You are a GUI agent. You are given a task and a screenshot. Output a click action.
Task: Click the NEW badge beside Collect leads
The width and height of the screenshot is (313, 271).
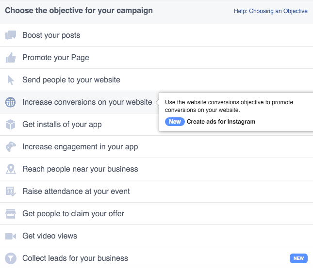click(298, 258)
